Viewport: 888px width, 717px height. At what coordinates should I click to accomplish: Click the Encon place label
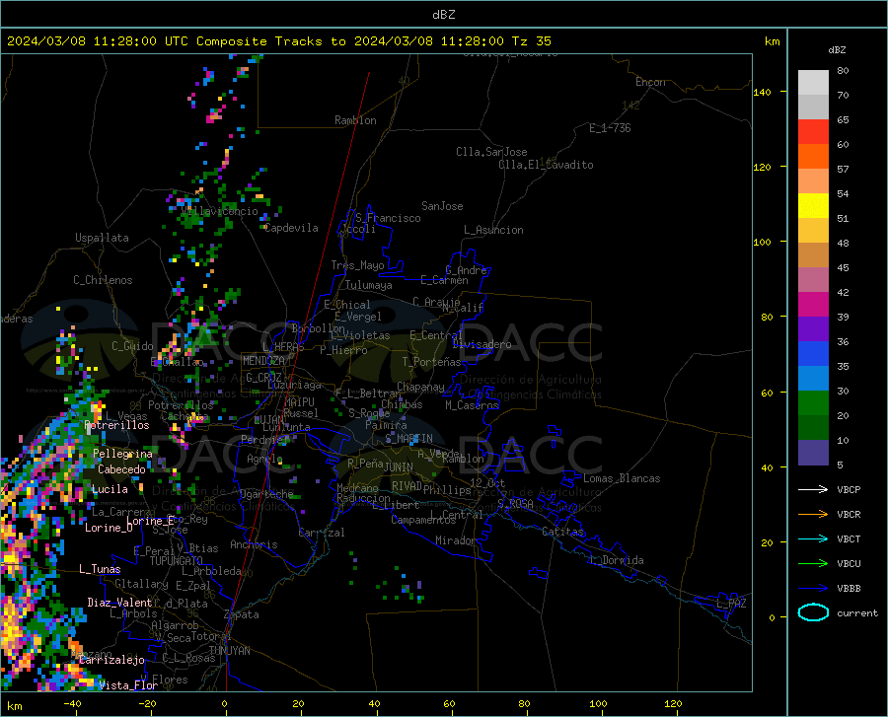pyautogui.click(x=650, y=82)
